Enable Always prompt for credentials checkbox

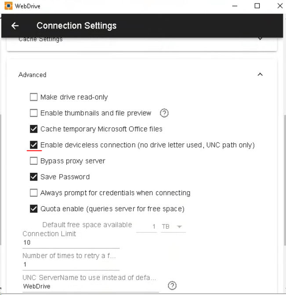click(x=34, y=193)
